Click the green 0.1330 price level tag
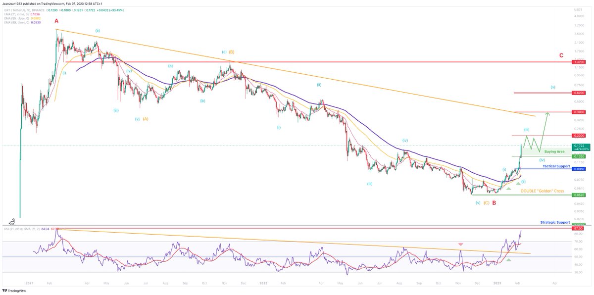 point(579,156)
